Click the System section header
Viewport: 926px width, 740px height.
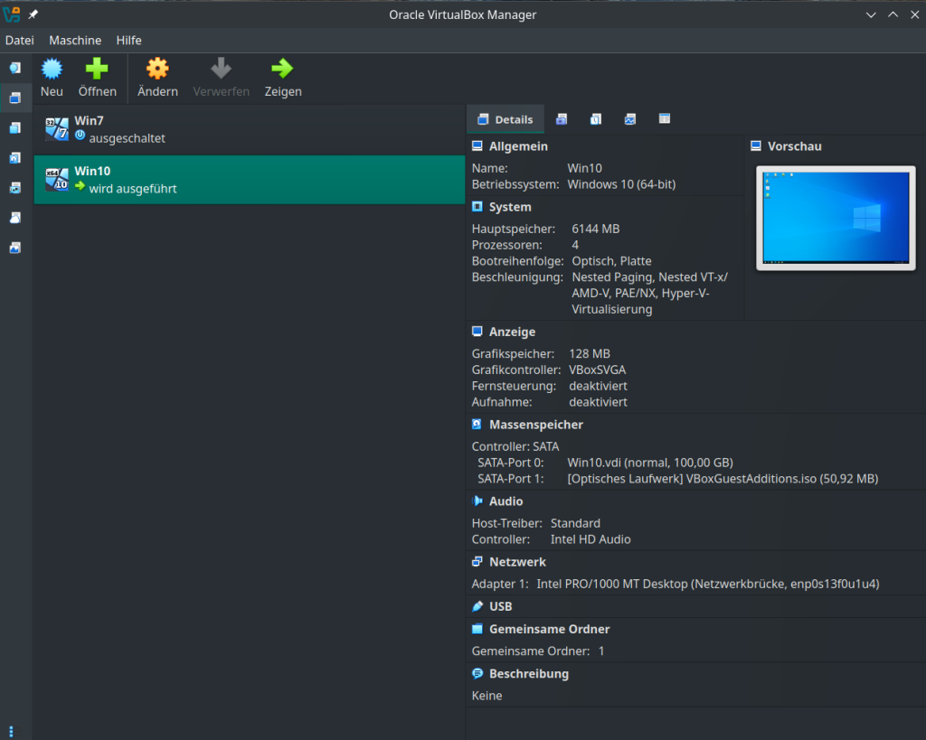point(510,207)
